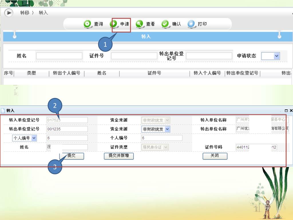Open the disabled 资金来源 dropdown for 转入

(156, 120)
